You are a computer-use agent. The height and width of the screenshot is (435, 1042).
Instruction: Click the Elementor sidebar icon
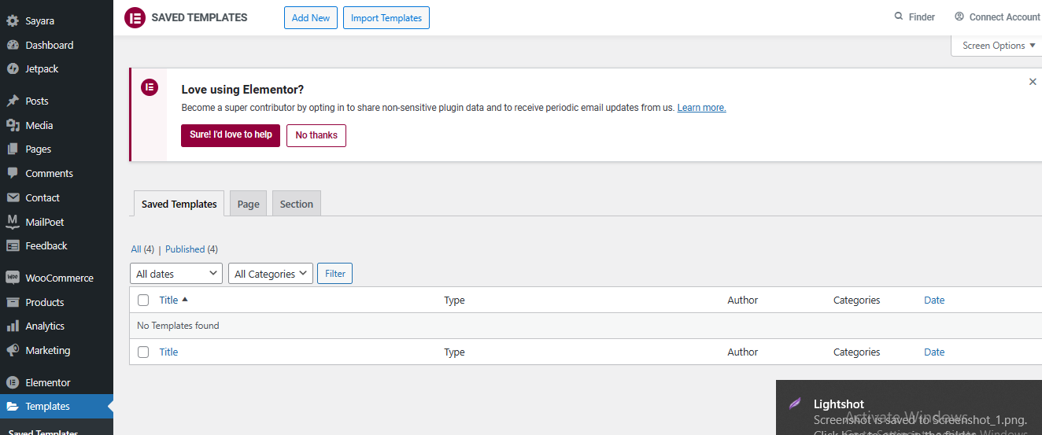point(13,382)
